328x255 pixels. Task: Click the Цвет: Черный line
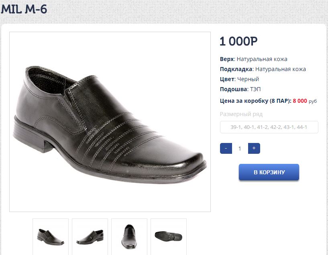pos(240,79)
